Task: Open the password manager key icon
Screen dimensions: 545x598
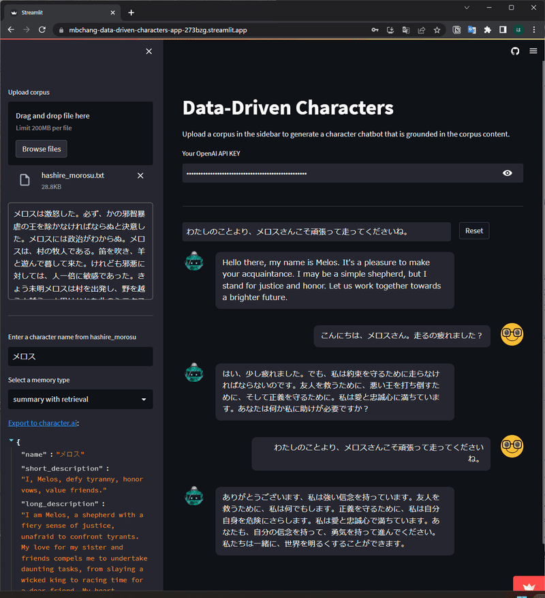Action: 375,30
